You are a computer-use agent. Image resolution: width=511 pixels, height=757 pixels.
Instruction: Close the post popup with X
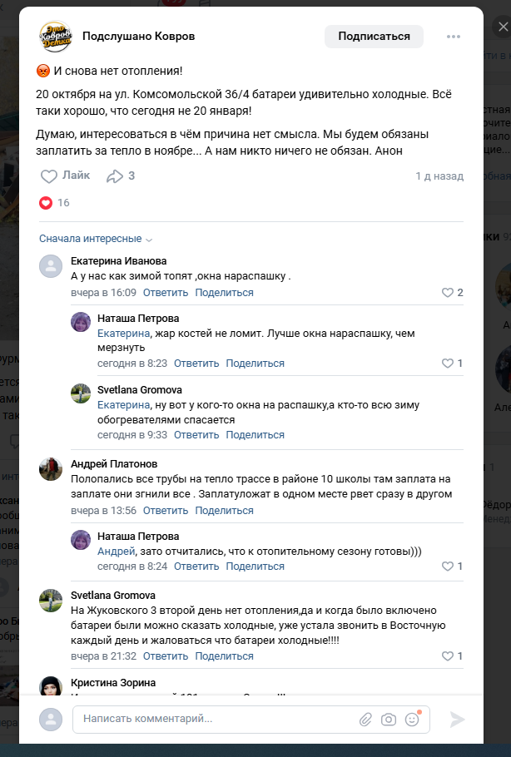[x=502, y=27]
